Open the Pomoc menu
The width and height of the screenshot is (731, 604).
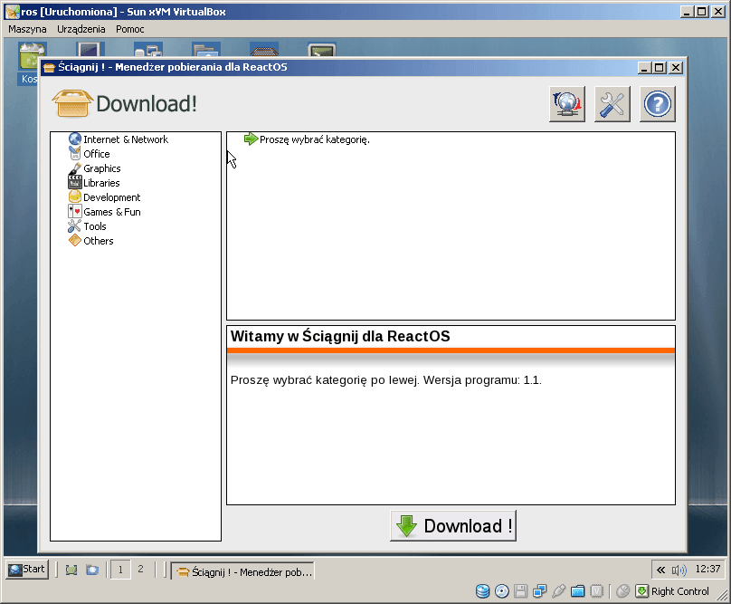pyautogui.click(x=130, y=29)
